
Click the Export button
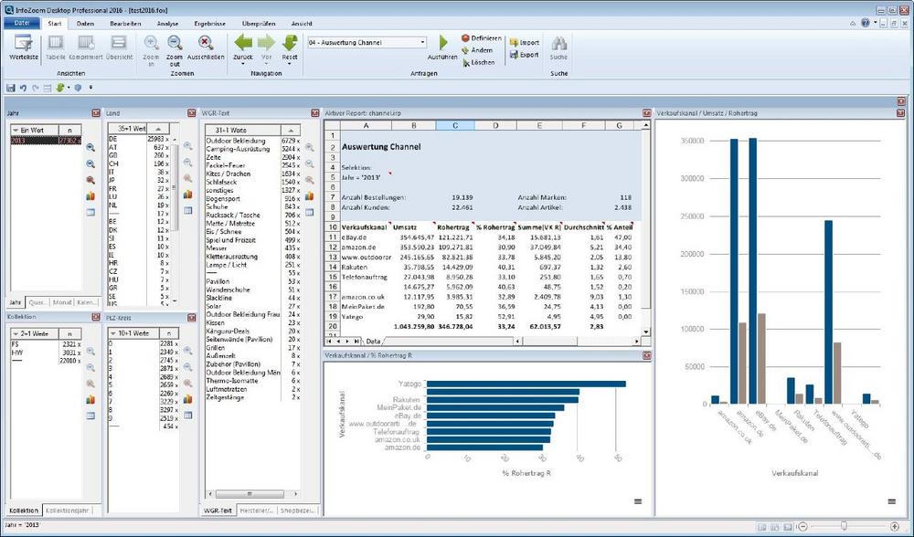coord(524,55)
